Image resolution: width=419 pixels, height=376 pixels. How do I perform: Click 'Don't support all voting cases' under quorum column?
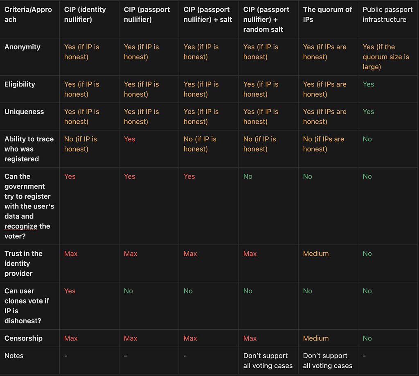click(328, 360)
